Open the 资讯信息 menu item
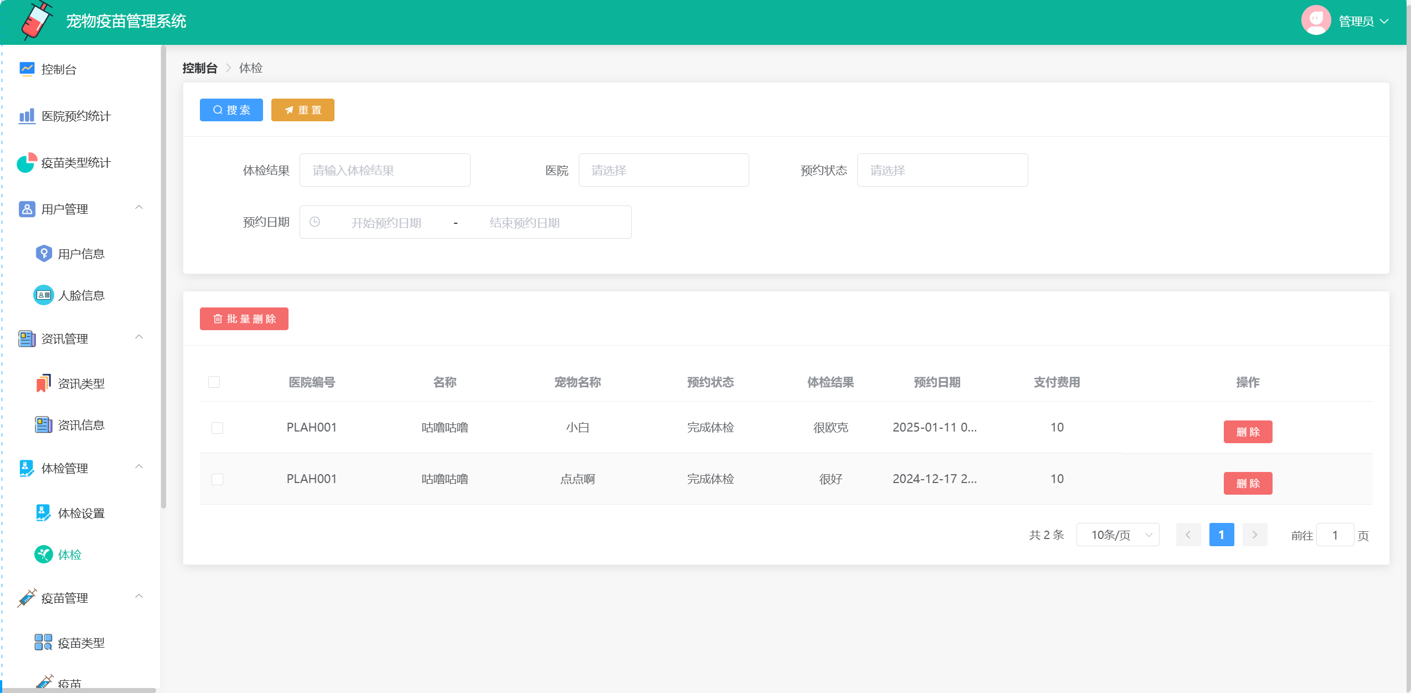 (81, 425)
